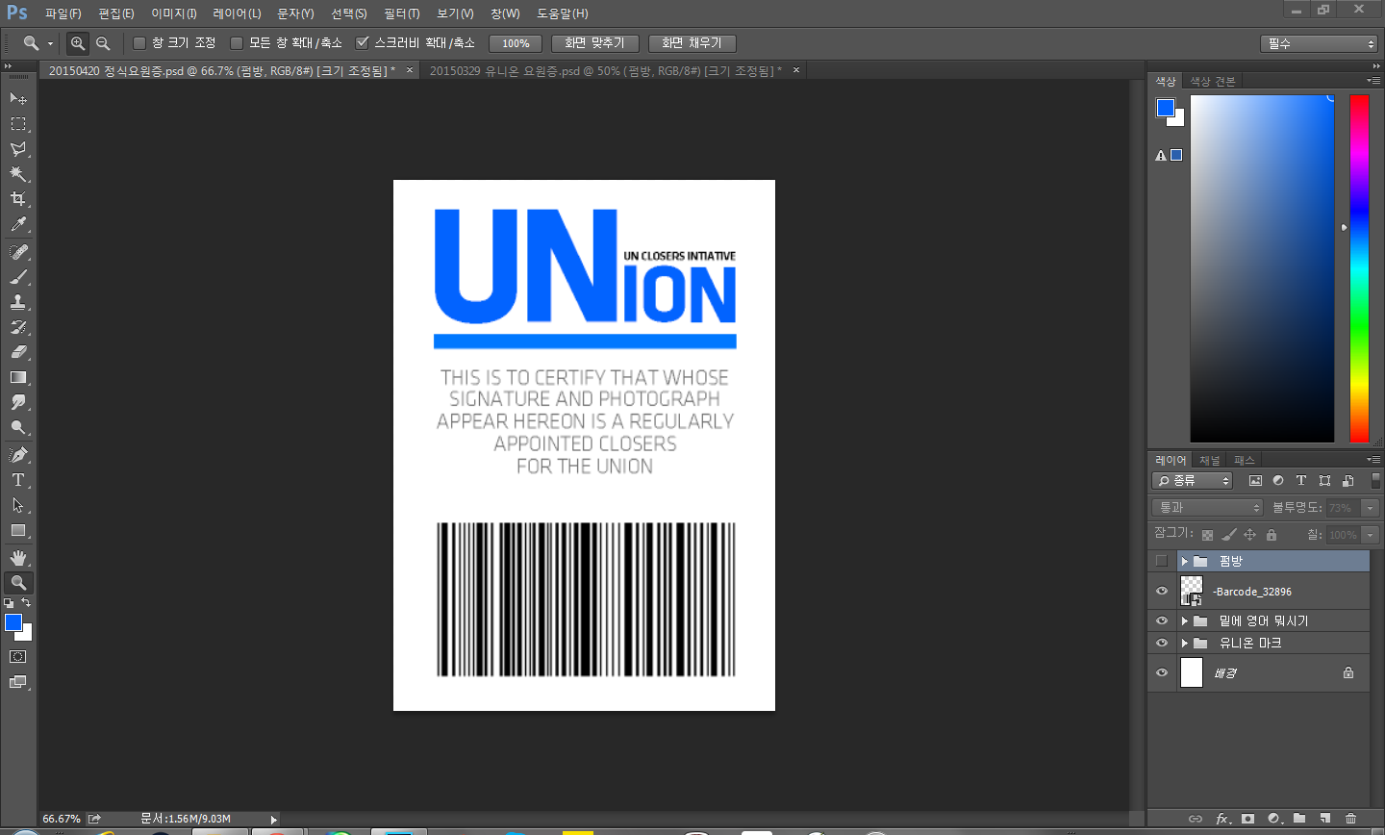
Task: Delete layer with trash icon
Action: (x=1350, y=819)
